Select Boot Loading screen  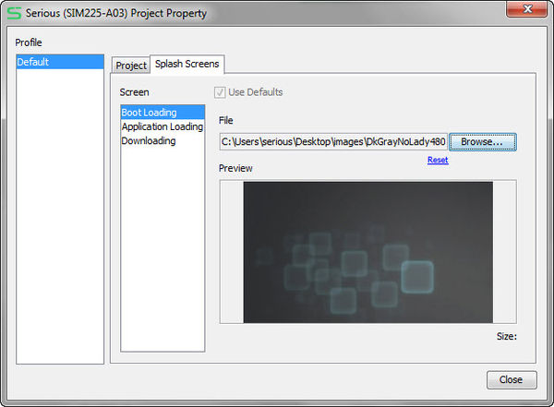click(163, 113)
